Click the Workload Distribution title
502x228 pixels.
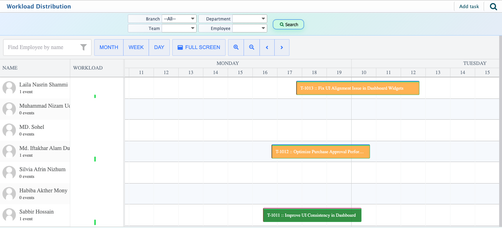(x=39, y=6)
